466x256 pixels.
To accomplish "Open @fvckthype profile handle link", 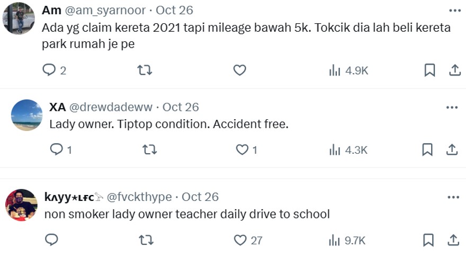I will click(139, 197).
